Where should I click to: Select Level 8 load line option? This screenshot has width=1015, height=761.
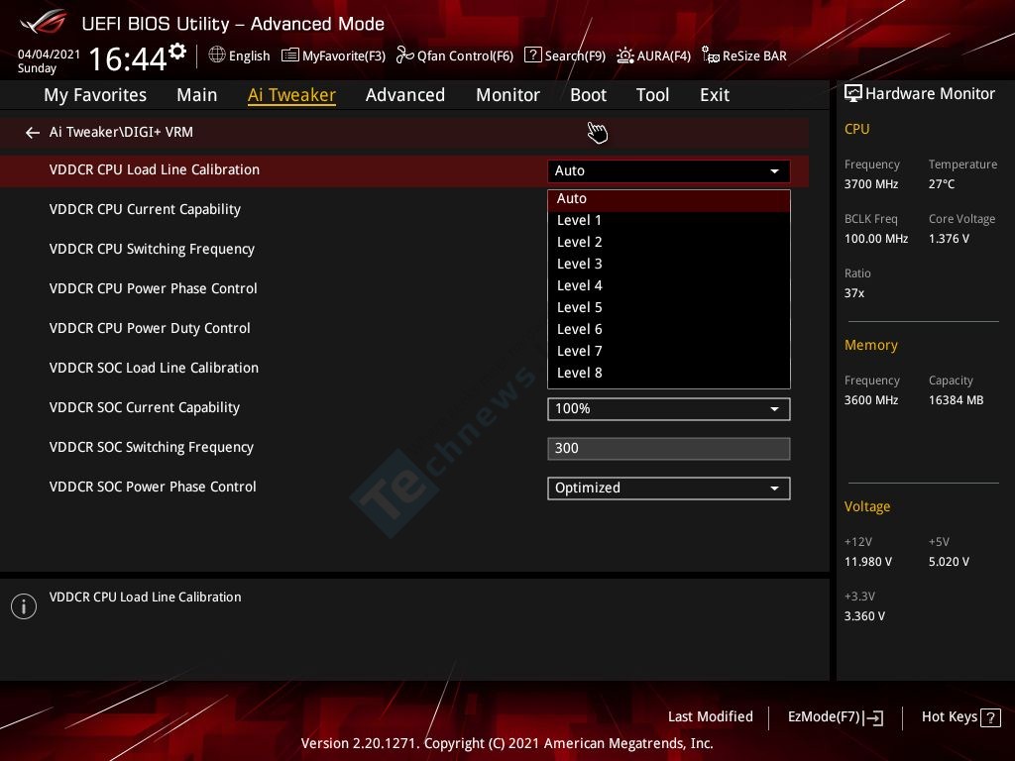(x=669, y=374)
